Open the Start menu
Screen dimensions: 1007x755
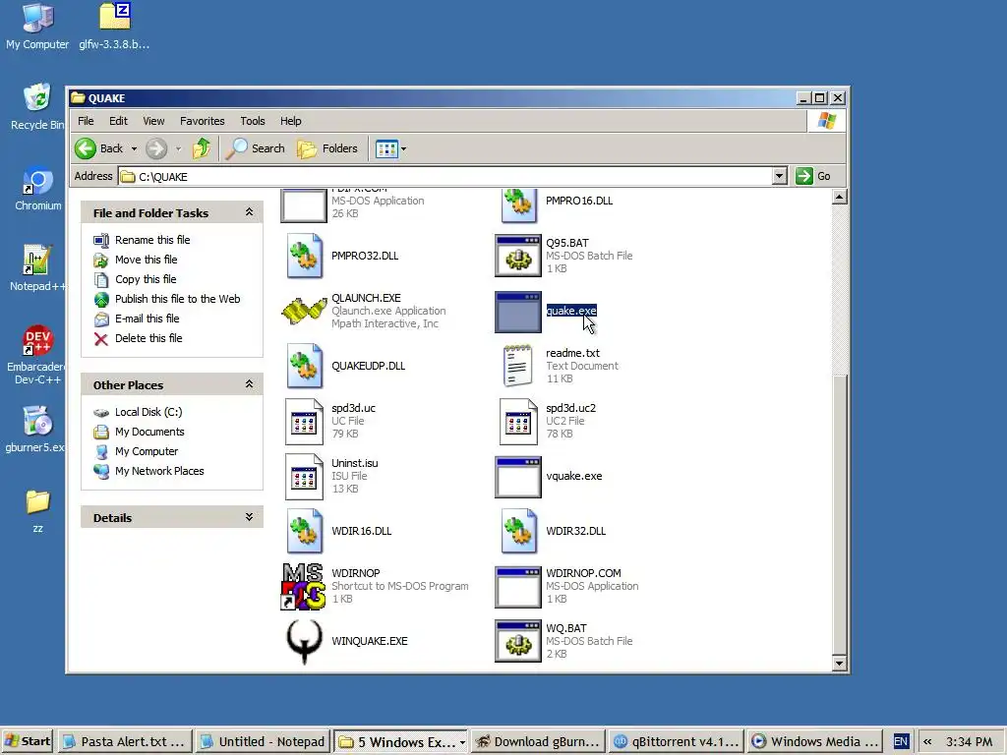(x=28, y=741)
